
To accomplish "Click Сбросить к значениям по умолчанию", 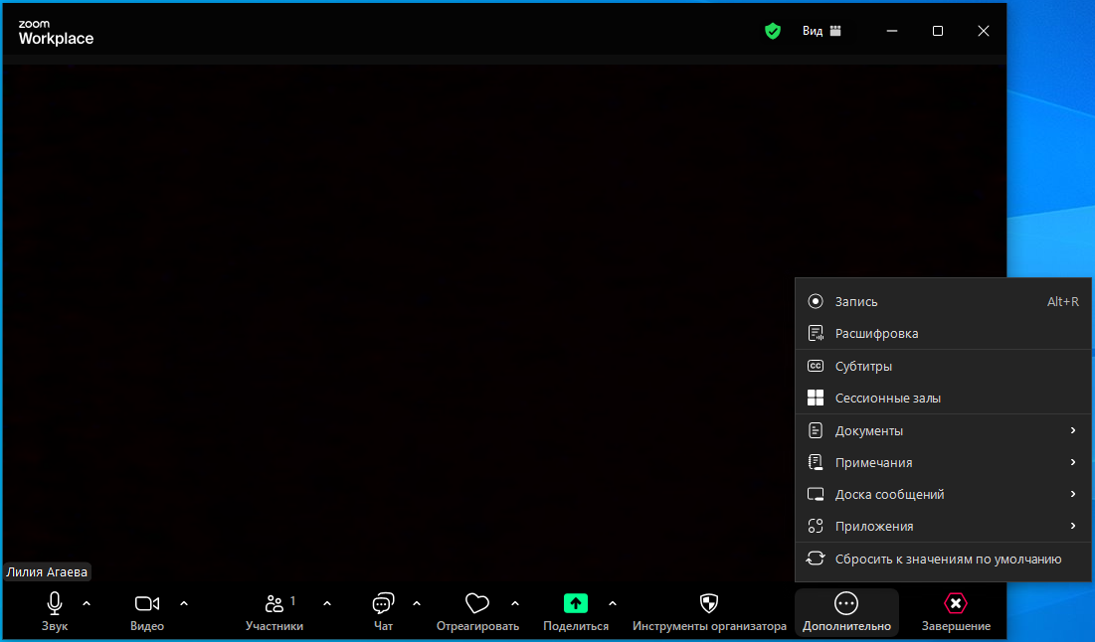I will click(x=943, y=559).
